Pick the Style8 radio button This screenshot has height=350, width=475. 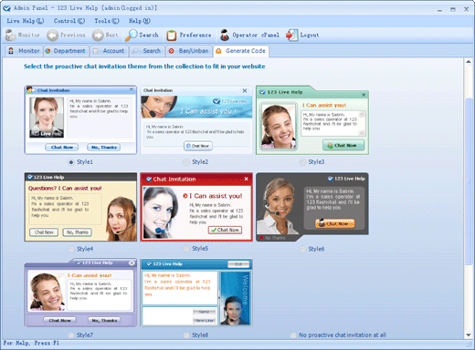point(186,335)
